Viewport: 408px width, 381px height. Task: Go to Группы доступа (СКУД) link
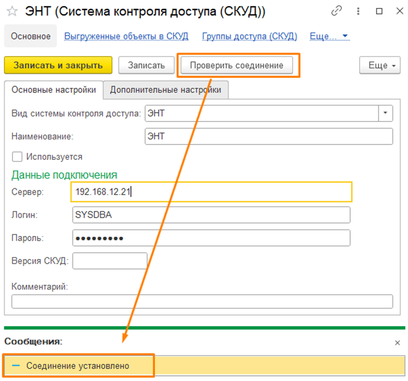[249, 36]
